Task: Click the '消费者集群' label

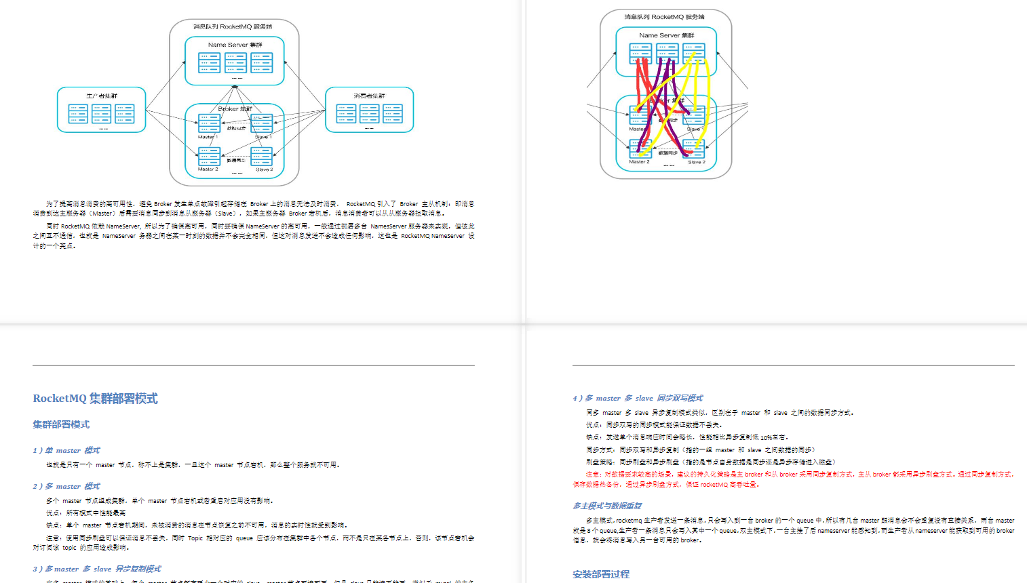Action: click(x=369, y=96)
